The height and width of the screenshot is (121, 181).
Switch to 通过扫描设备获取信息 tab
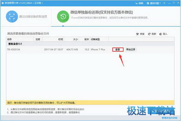click(x=27, y=17)
